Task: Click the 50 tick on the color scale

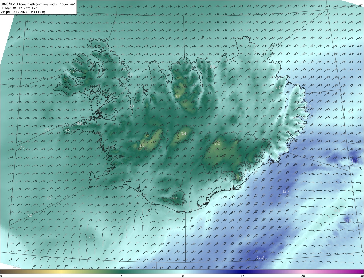Action: click(362, 276)
